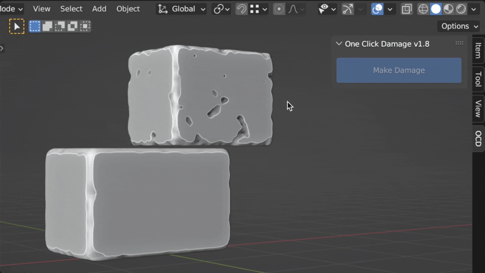Image resolution: width=485 pixels, height=273 pixels.
Task: Select the Tweak select tool arrow
Action: click(17, 27)
